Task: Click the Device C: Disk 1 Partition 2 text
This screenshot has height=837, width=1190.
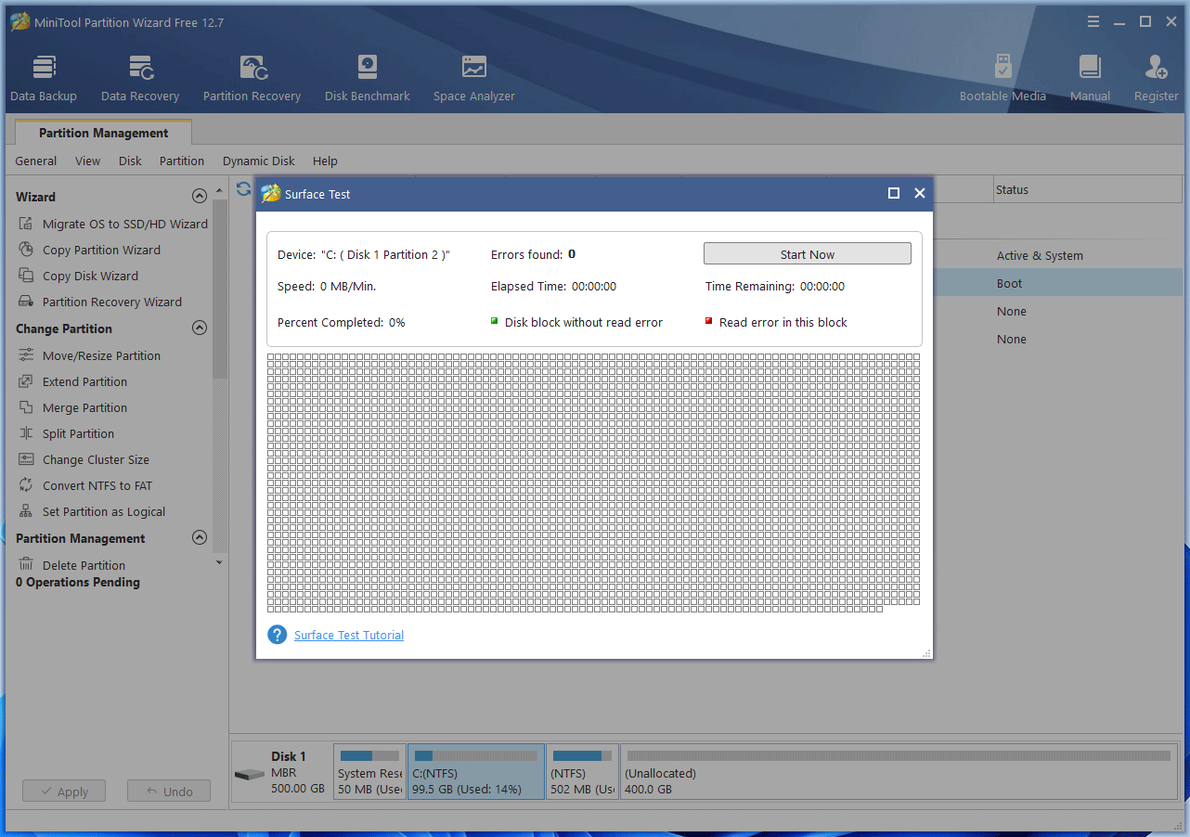Action: 364,254
